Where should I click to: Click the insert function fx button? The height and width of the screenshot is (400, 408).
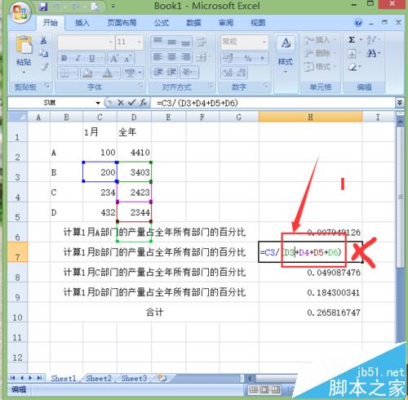coord(144,103)
